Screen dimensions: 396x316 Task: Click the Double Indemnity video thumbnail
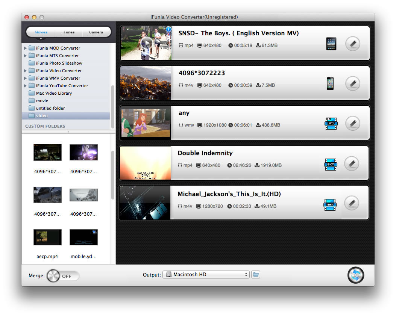pyautogui.click(x=146, y=163)
